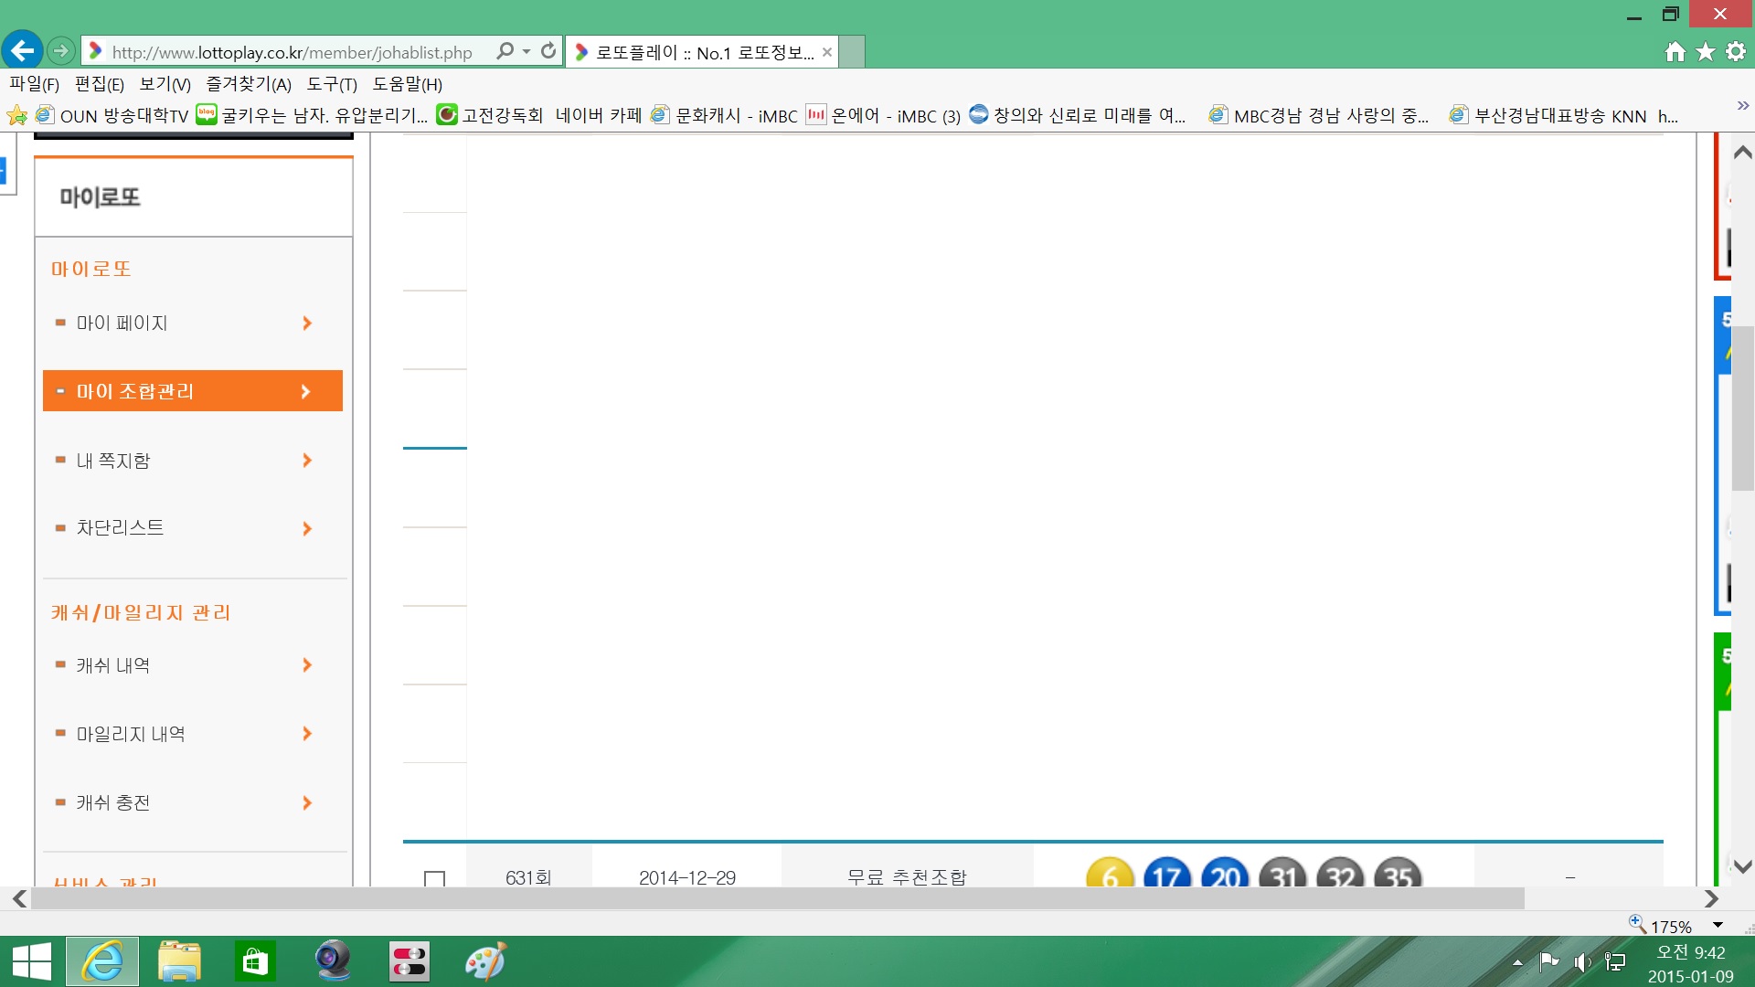
Task: Open the 즐겨찾기(A) menu
Action: pos(248,84)
